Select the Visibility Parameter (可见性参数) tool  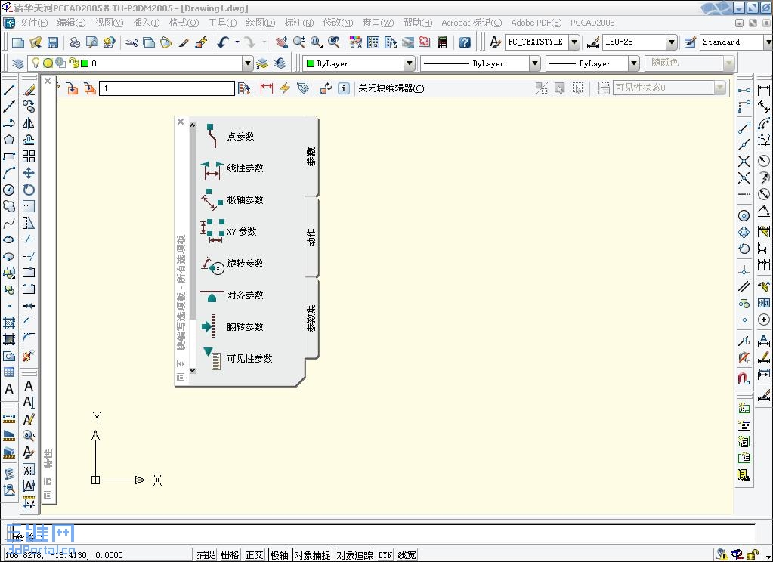(x=237, y=358)
